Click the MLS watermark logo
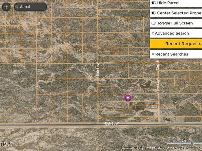 (x=6, y=144)
